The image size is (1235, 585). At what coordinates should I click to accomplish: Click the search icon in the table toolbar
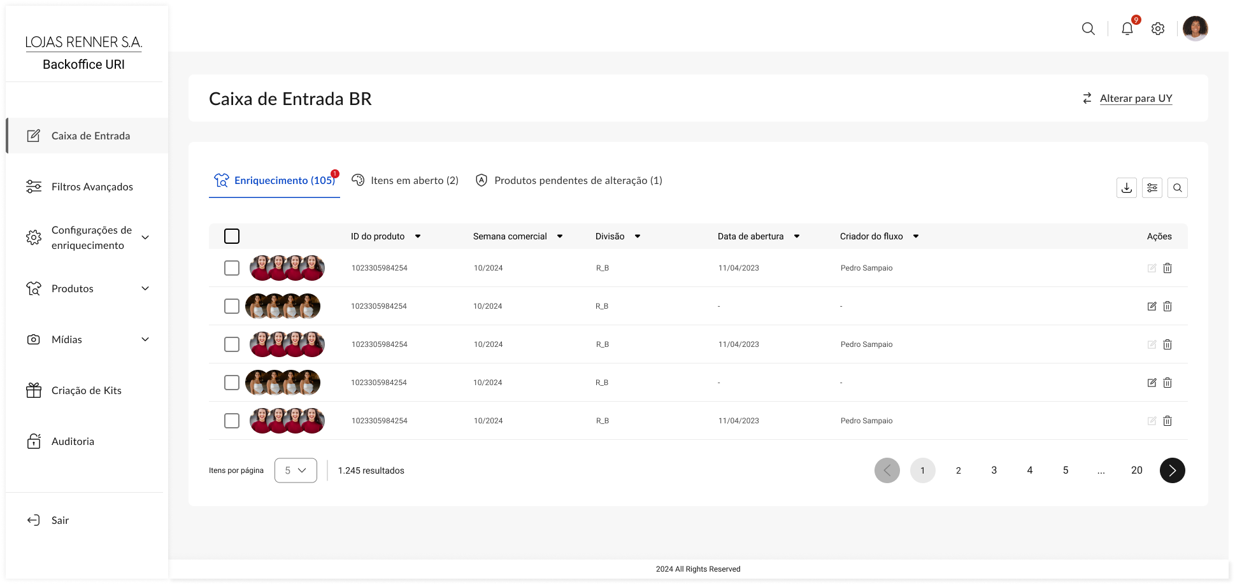pyautogui.click(x=1177, y=188)
